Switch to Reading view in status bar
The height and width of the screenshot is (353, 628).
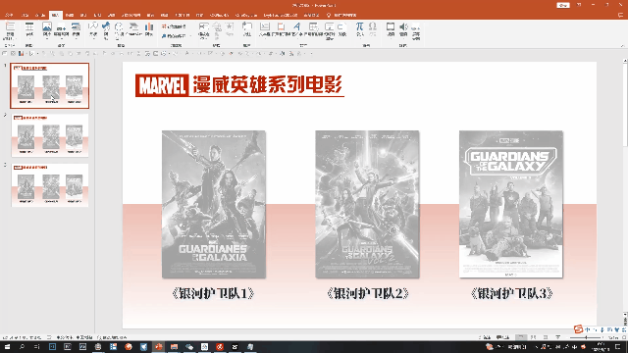tap(546, 337)
